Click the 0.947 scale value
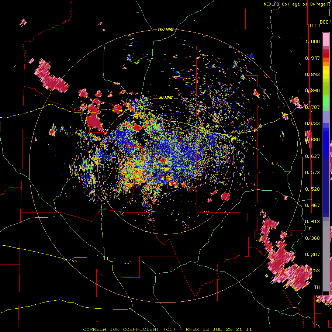332x332 pixels. (x=312, y=58)
